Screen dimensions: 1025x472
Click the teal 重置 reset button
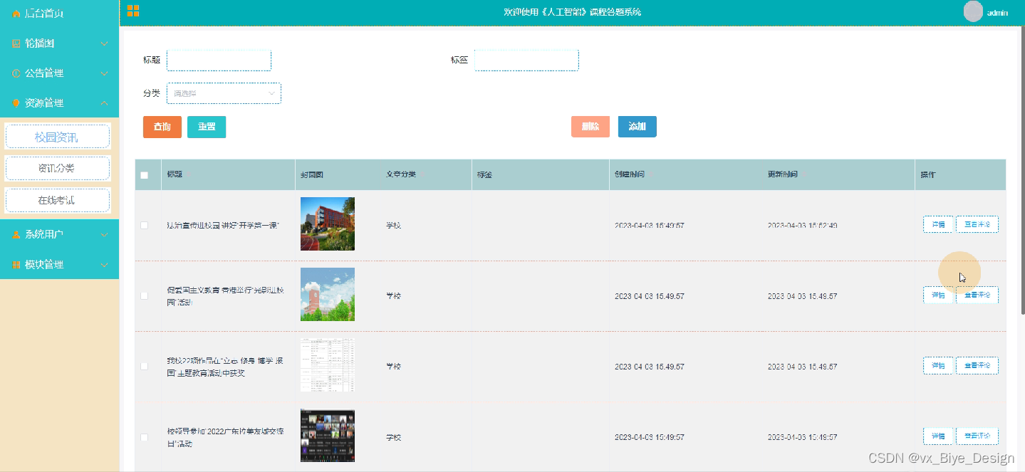pyautogui.click(x=207, y=127)
